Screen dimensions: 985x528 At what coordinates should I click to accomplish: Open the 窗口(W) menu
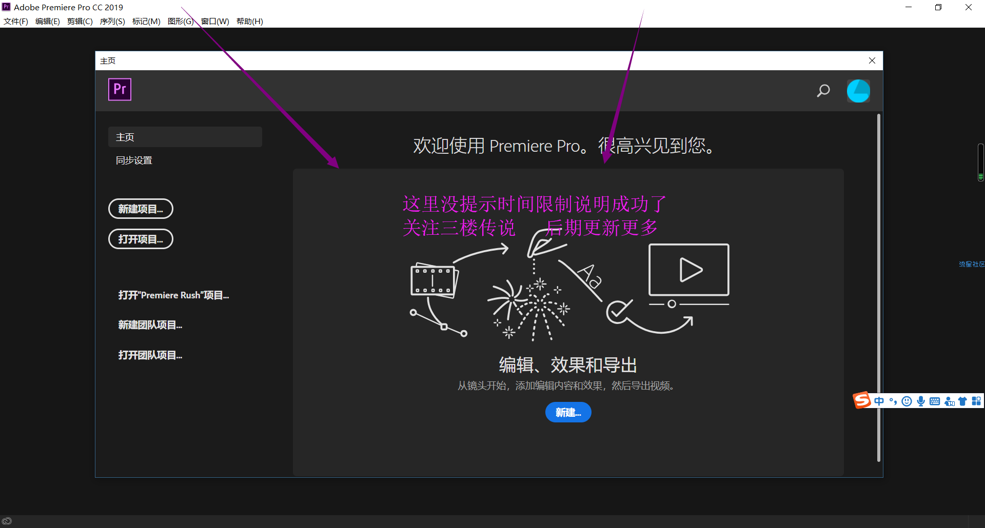pyautogui.click(x=215, y=21)
